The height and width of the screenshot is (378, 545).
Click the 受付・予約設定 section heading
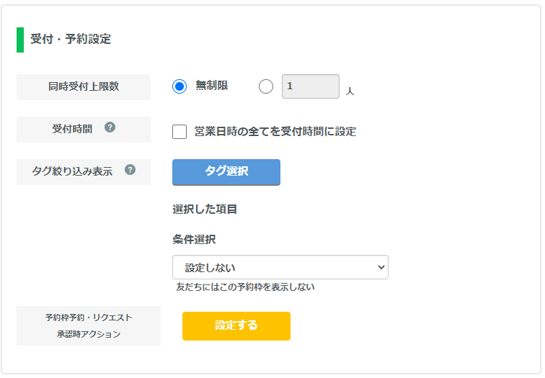click(71, 39)
